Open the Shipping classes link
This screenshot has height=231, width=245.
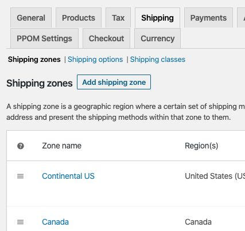(158, 60)
